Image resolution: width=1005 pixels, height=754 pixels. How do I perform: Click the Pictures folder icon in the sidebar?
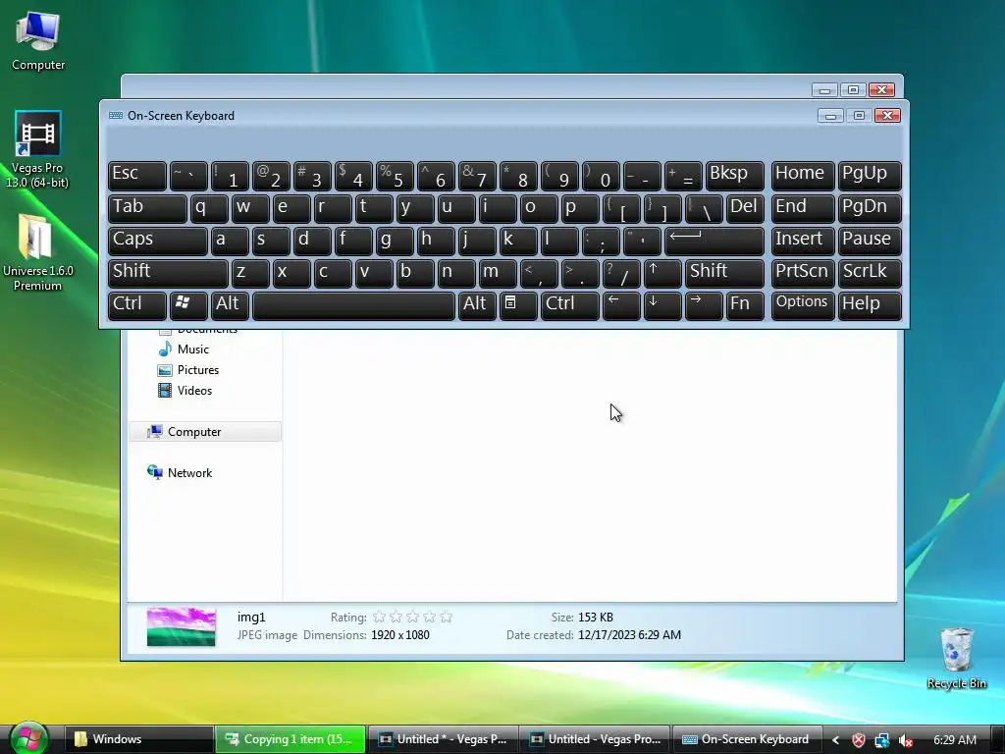[x=165, y=370]
